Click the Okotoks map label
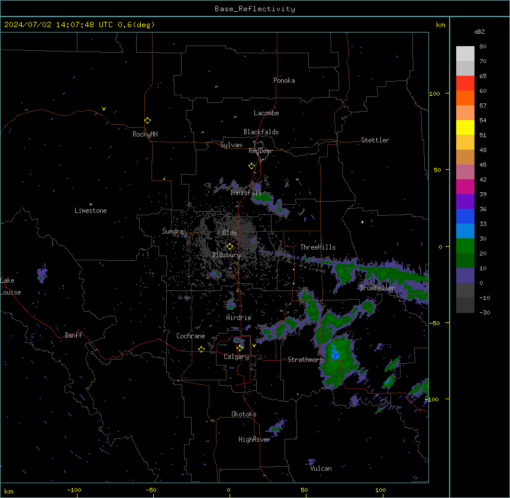This screenshot has width=510, height=498. 244,414
